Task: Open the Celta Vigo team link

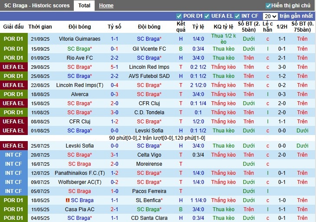Action: [149, 155]
